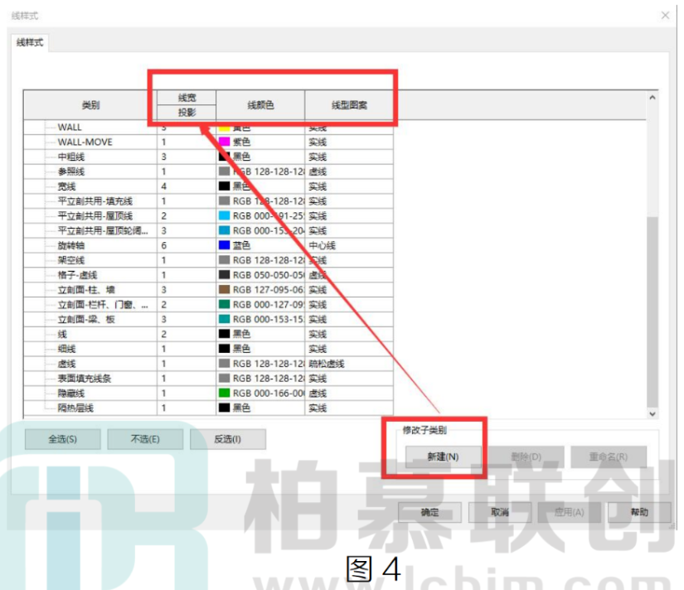Open the line pattern 稀松虚线 of 虚线 row
Image resolution: width=684 pixels, height=590 pixels.
[349, 364]
